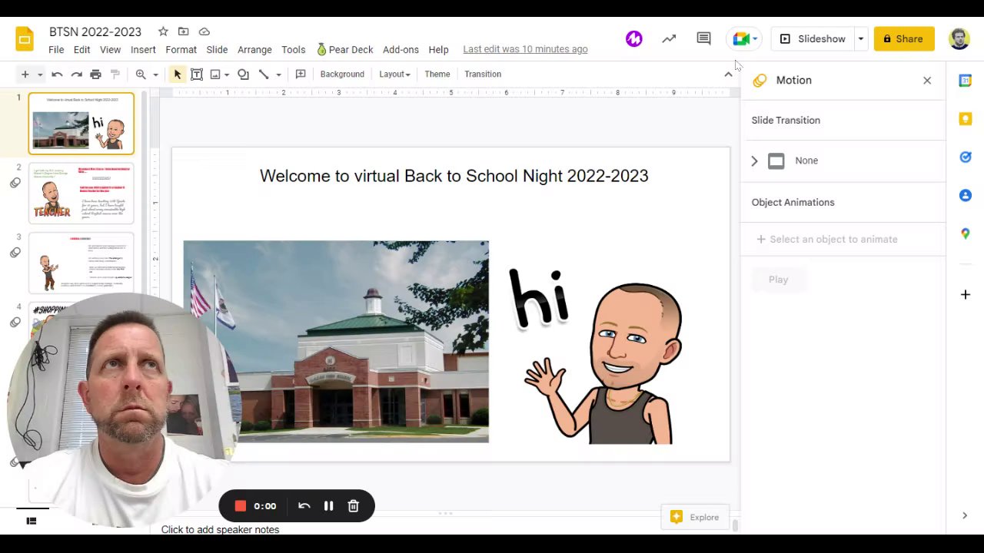The height and width of the screenshot is (553, 984).
Task: Open the Format menu
Action: click(x=181, y=49)
